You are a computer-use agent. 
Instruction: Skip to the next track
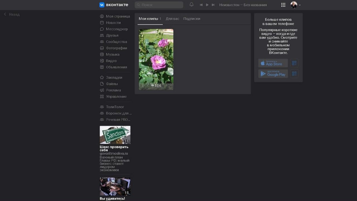(x=213, y=5)
